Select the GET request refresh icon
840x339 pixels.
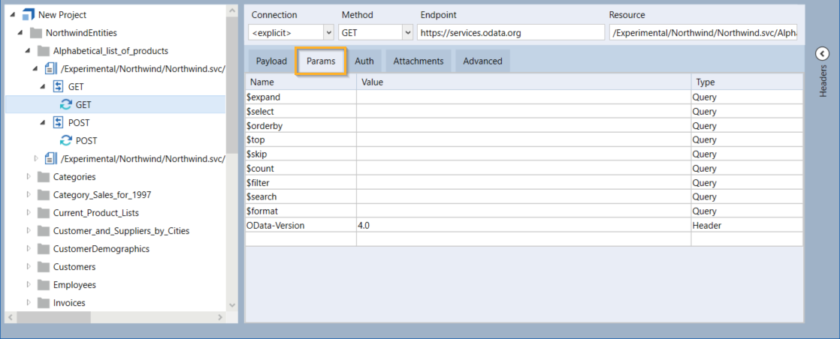(66, 105)
